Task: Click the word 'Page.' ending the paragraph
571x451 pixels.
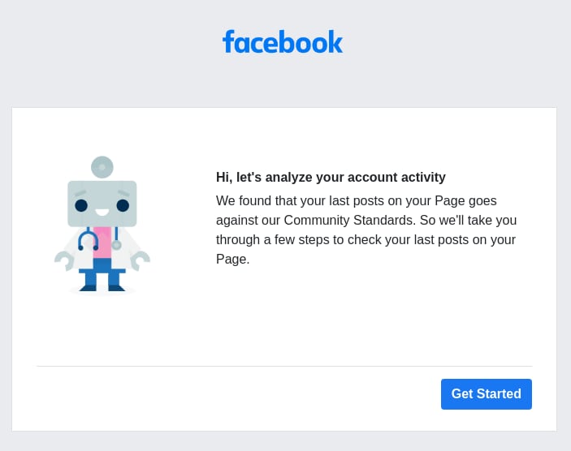Action: 232,259
